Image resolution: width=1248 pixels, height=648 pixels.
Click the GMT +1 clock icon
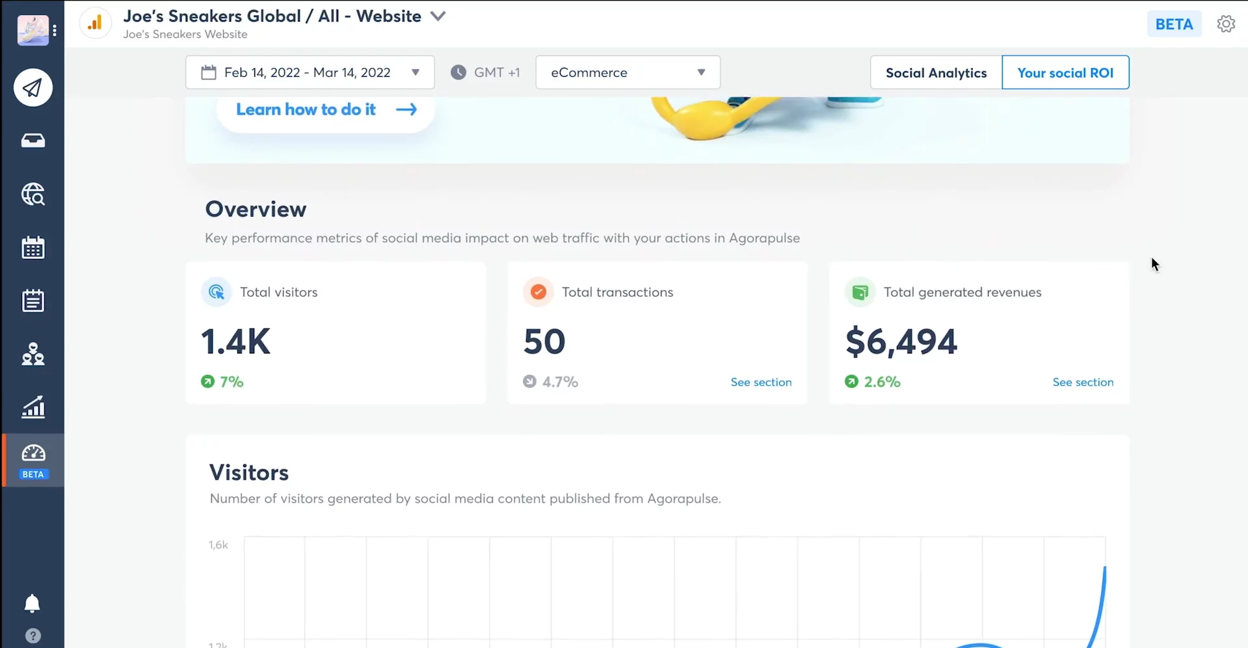click(x=458, y=72)
